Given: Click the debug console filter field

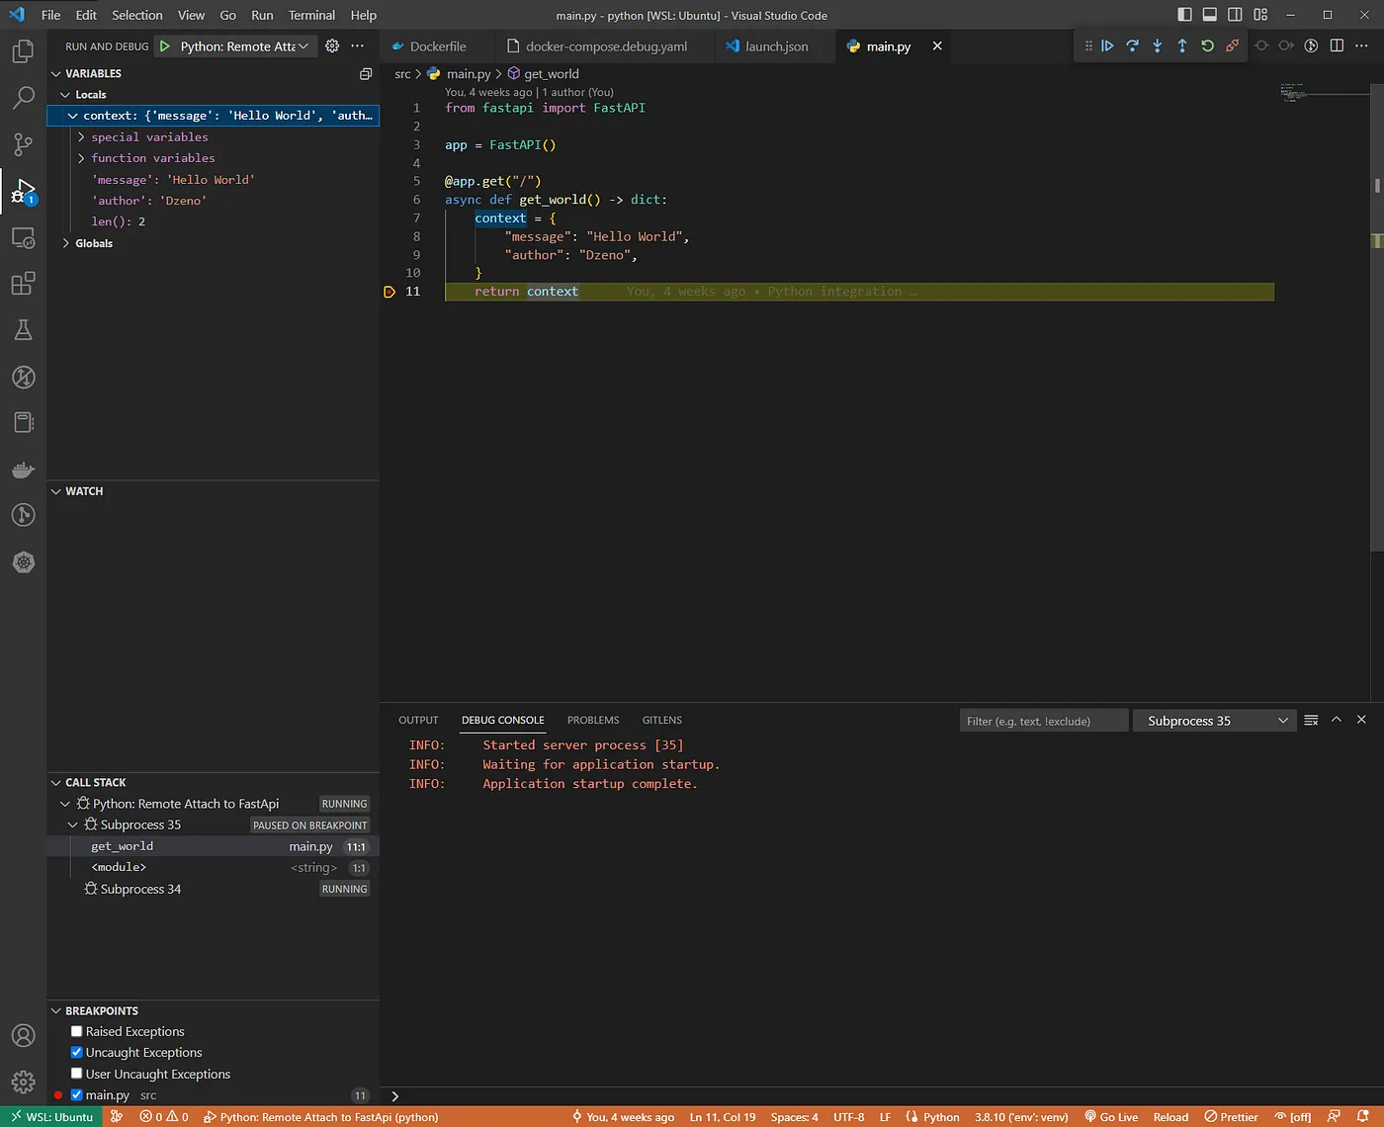Looking at the screenshot, I should (1042, 721).
